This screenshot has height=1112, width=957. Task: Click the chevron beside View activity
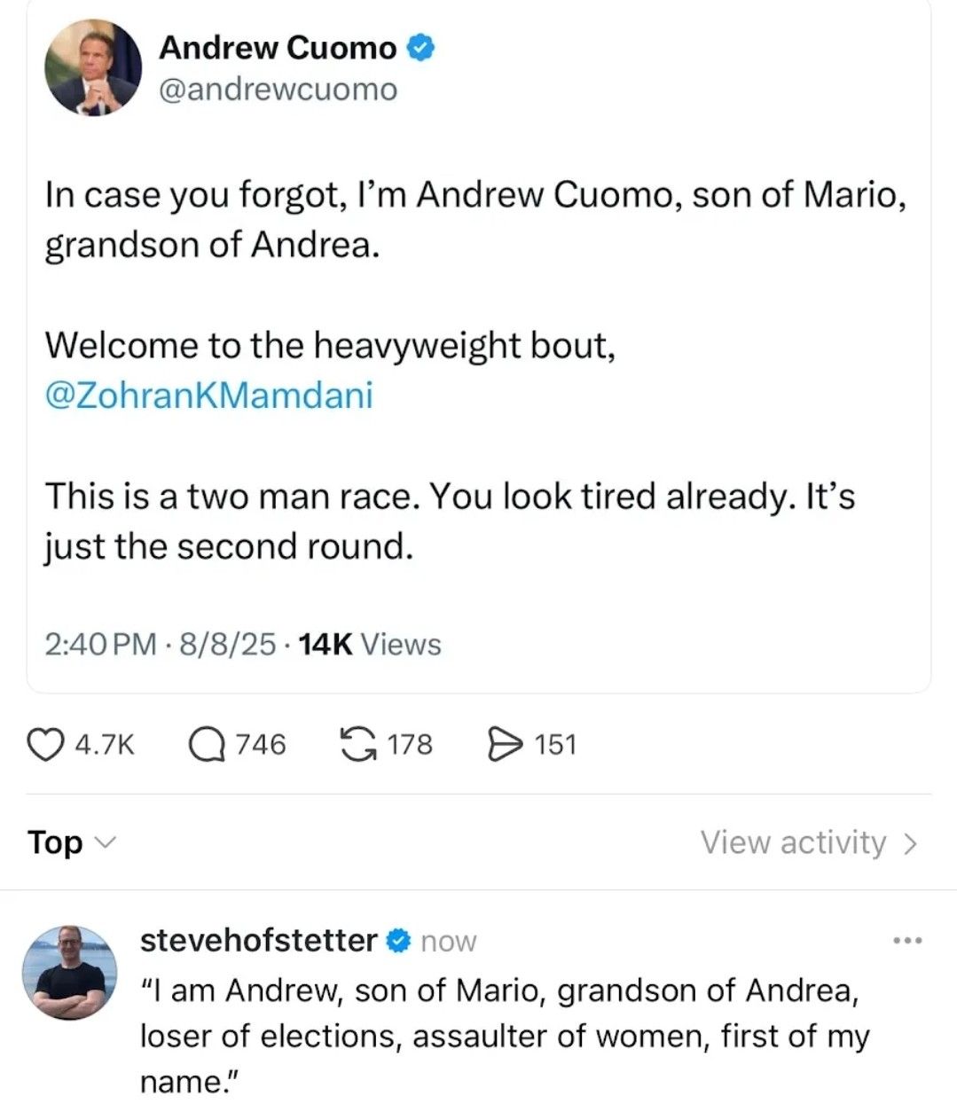(x=910, y=843)
